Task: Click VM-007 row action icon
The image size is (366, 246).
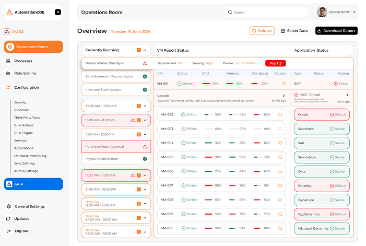Action: [280, 185]
